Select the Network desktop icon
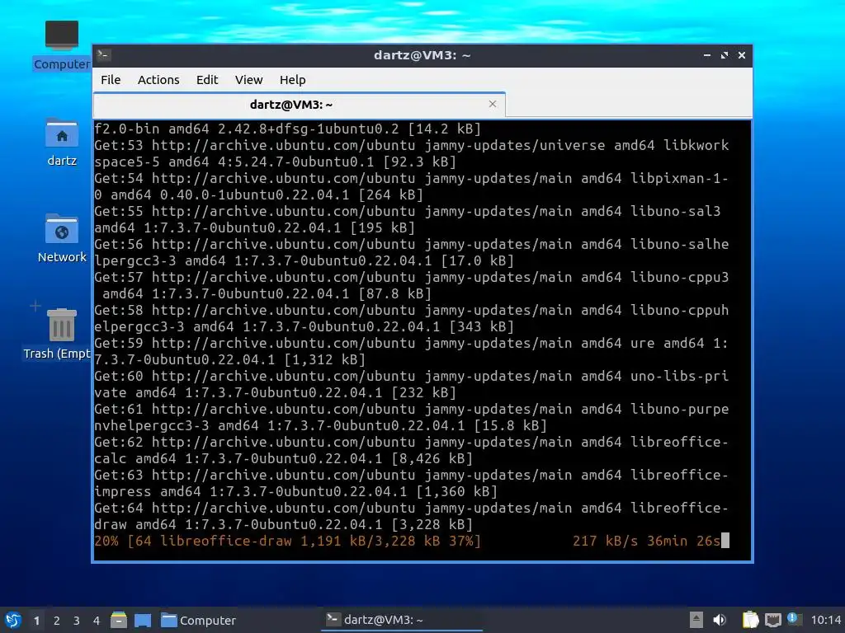The width and height of the screenshot is (845, 633). click(61, 238)
